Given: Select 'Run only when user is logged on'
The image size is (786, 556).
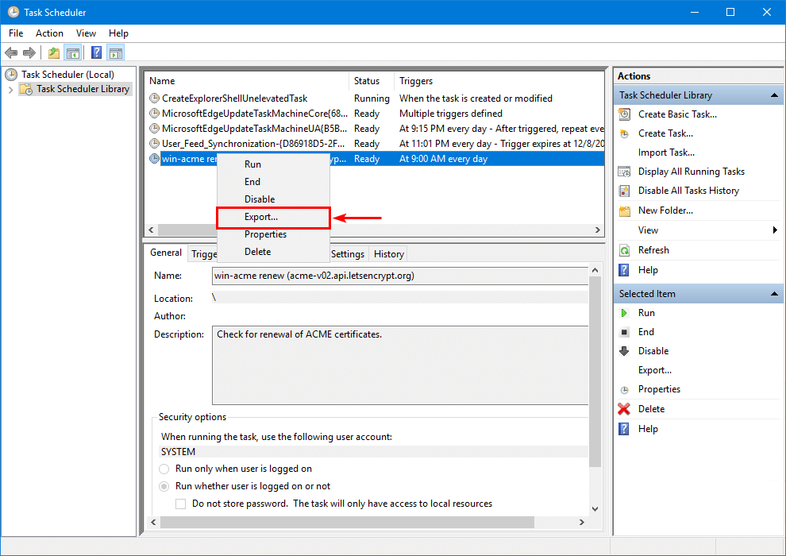Looking at the screenshot, I should click(165, 469).
